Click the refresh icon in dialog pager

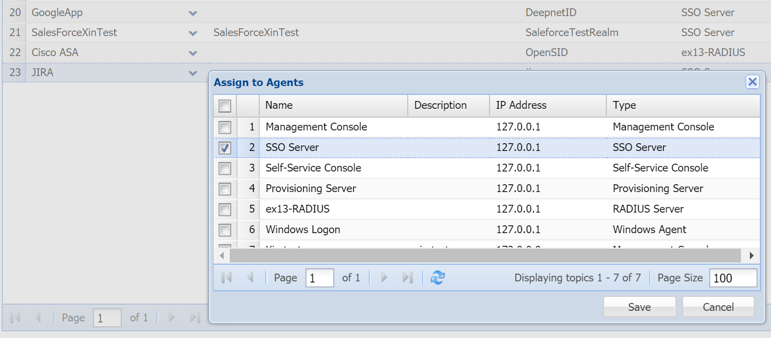438,278
